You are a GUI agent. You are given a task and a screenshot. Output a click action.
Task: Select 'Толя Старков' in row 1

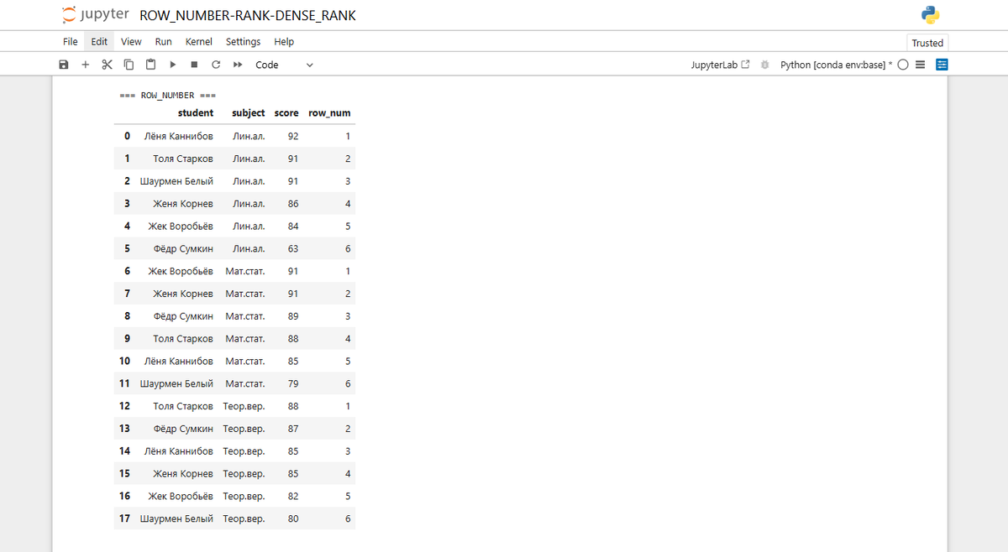(183, 159)
